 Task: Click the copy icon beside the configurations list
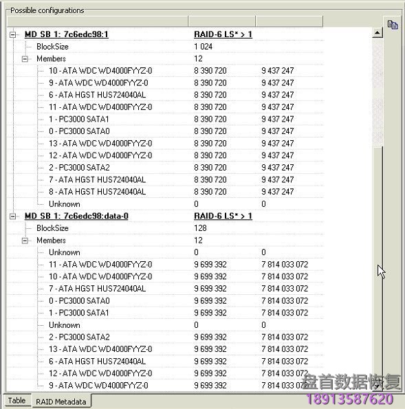393,25
